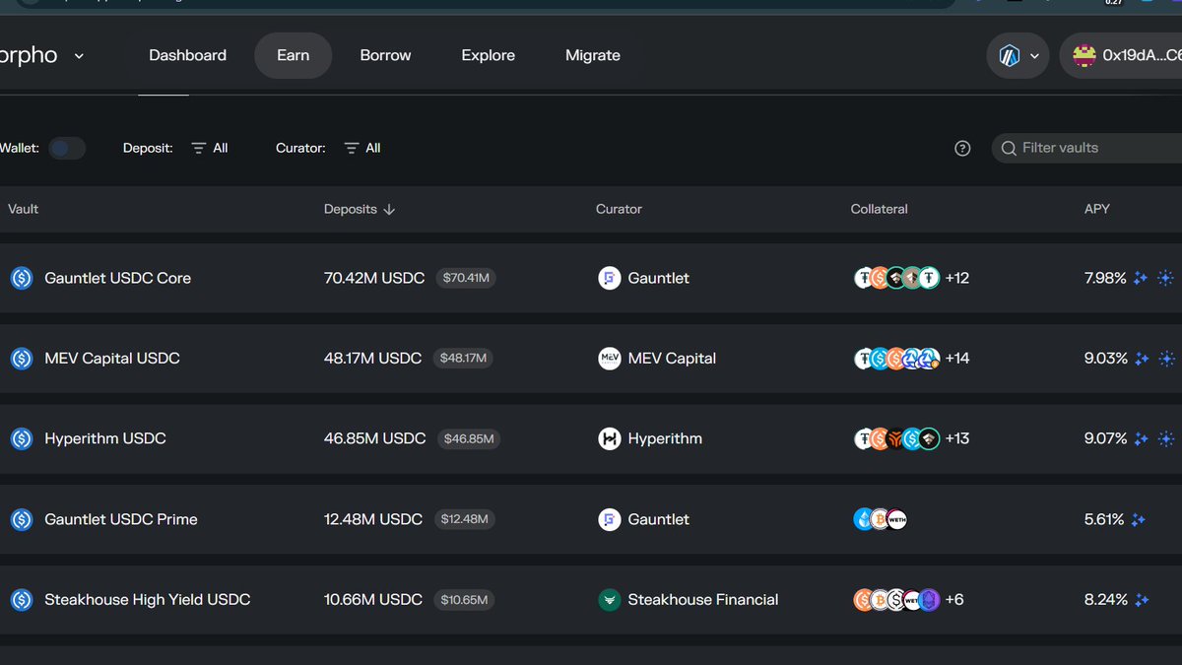Screen dimensions: 1182x665
Task: Click the rewards sparkle icon beside 7.98% APY
Action: [x=1141, y=278]
